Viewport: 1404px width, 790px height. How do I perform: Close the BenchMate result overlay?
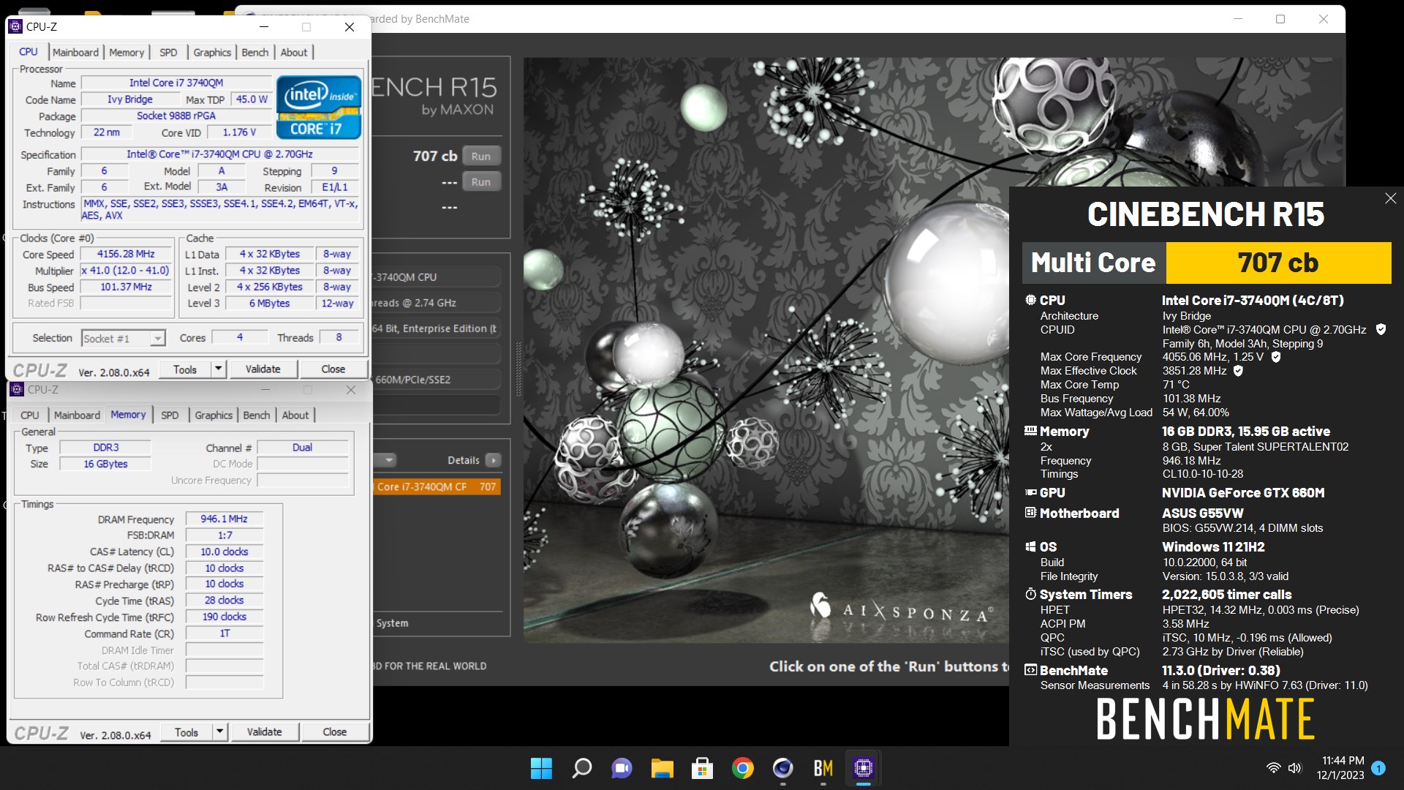1390,199
